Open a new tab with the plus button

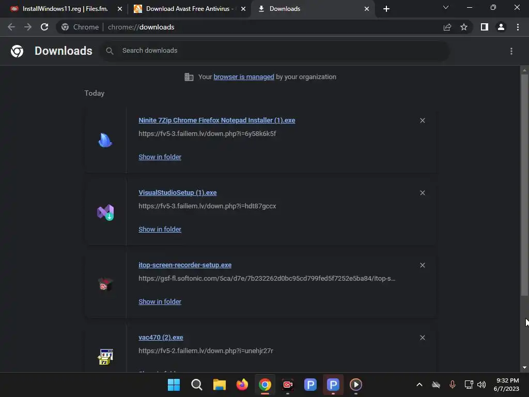point(386,9)
